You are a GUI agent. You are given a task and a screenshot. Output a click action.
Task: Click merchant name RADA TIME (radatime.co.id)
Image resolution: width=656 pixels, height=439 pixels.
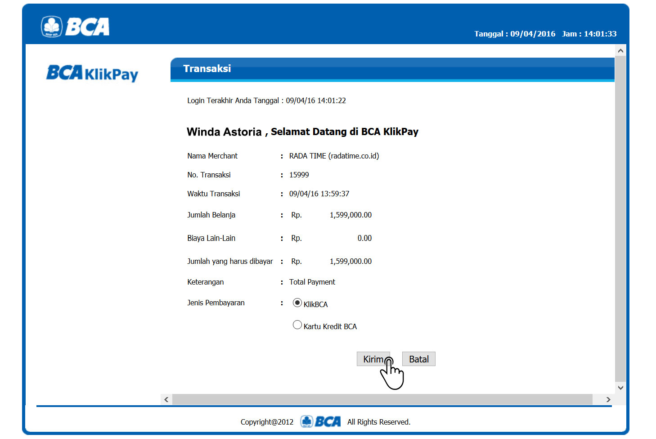334,156
